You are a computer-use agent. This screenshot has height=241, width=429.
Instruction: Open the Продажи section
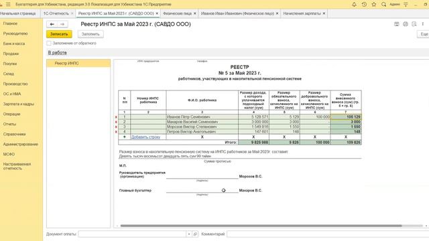tap(11, 54)
